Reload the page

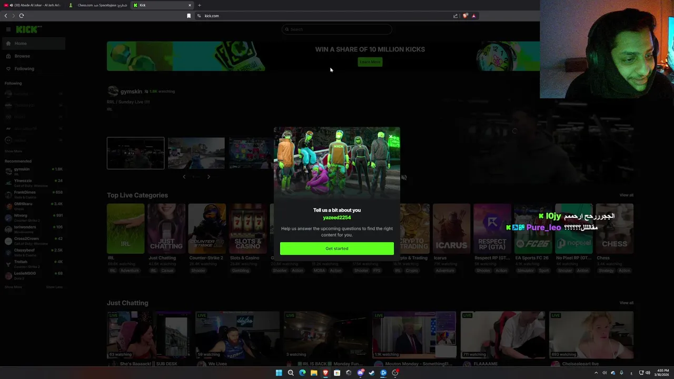click(x=22, y=16)
